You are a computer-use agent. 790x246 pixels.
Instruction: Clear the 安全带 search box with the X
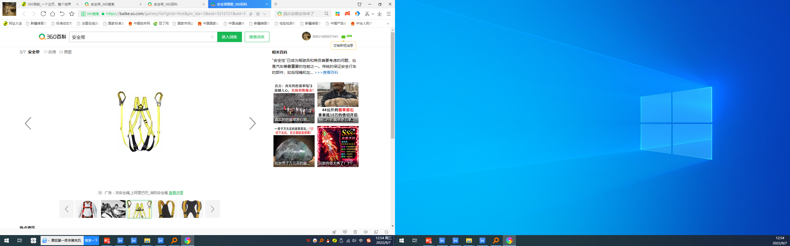pyautogui.click(x=212, y=37)
